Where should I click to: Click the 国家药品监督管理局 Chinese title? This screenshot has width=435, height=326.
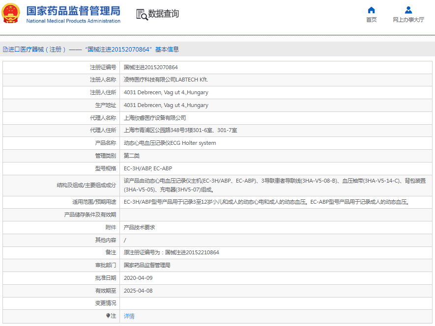73,10
